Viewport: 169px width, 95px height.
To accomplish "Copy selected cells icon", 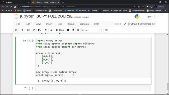I will (x=34, y=30).
